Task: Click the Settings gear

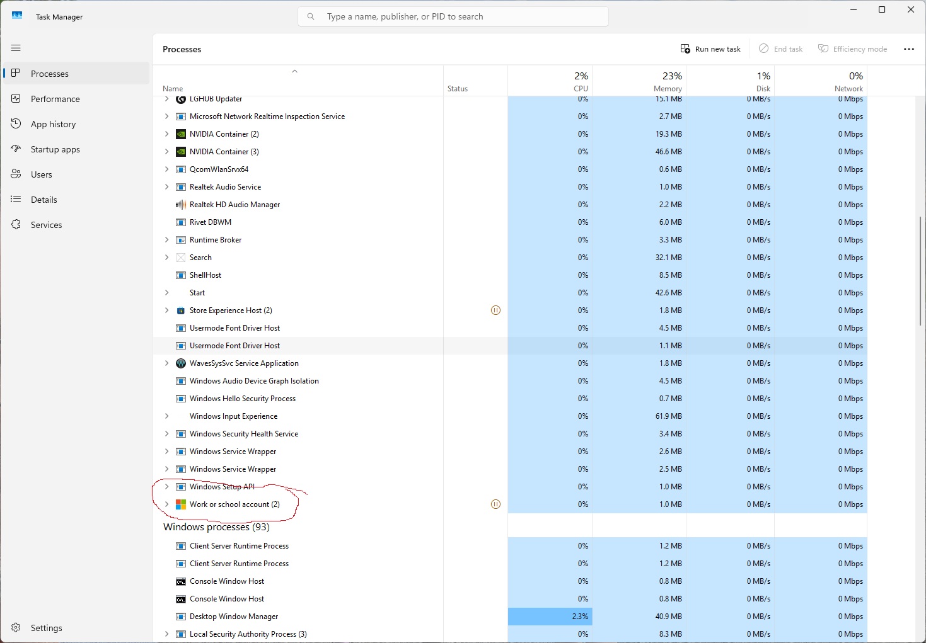Action: (x=16, y=627)
